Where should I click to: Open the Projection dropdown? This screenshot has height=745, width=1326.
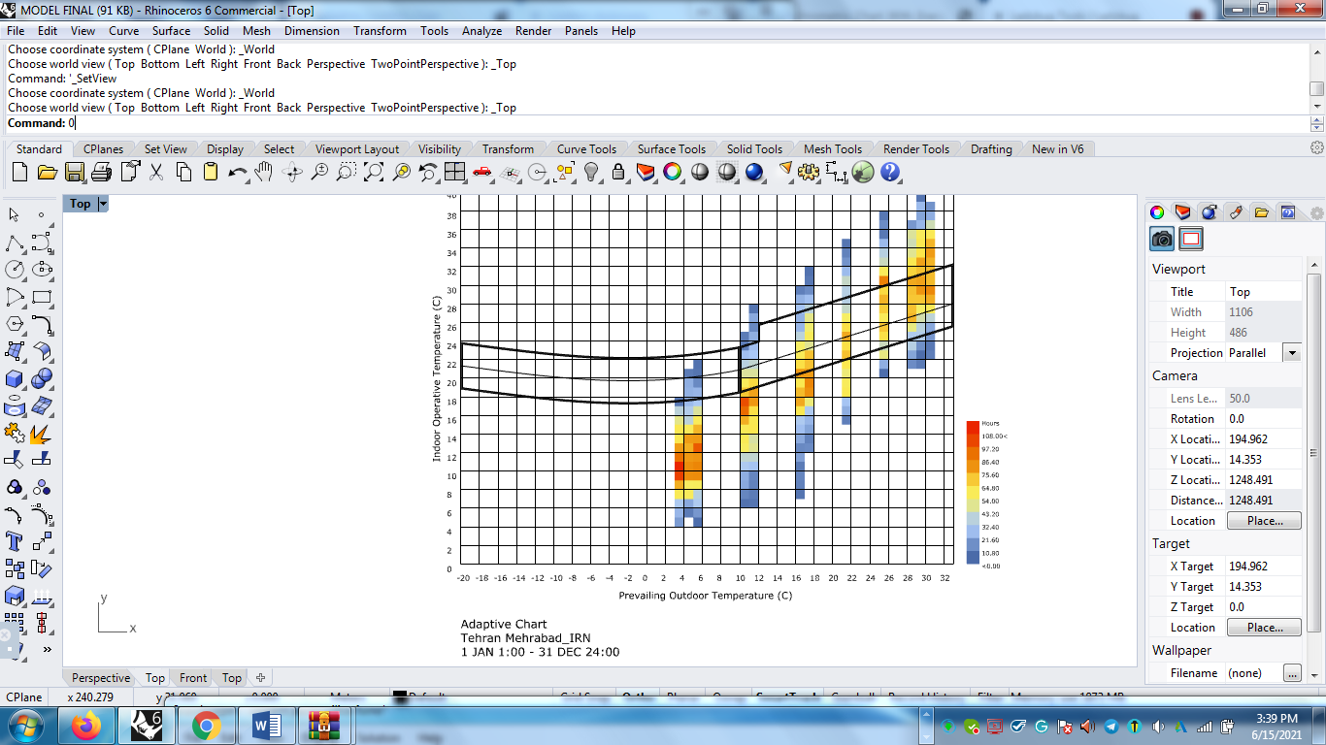pyautogui.click(x=1291, y=353)
